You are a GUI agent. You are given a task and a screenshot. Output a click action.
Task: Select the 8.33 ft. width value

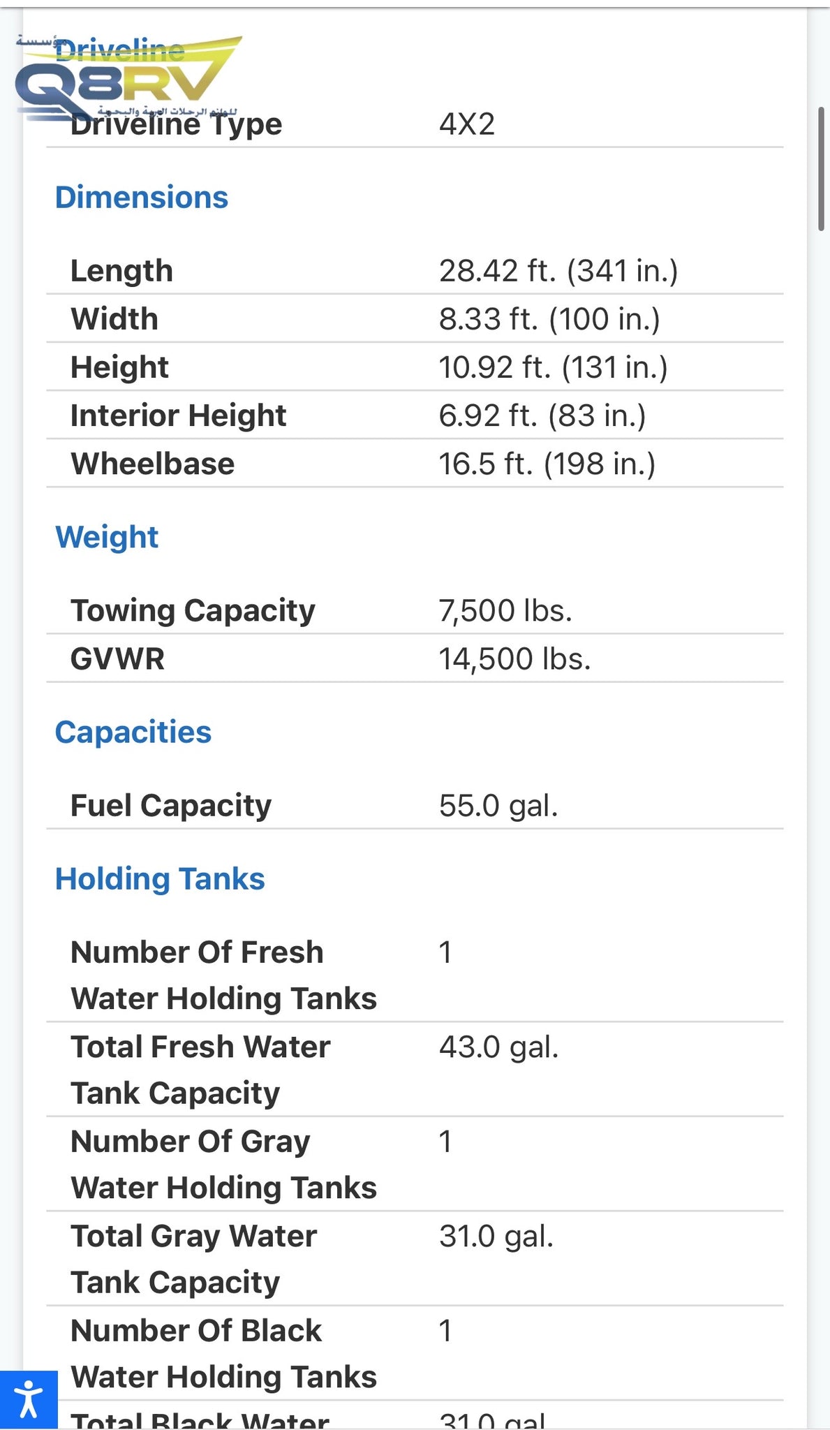(549, 319)
